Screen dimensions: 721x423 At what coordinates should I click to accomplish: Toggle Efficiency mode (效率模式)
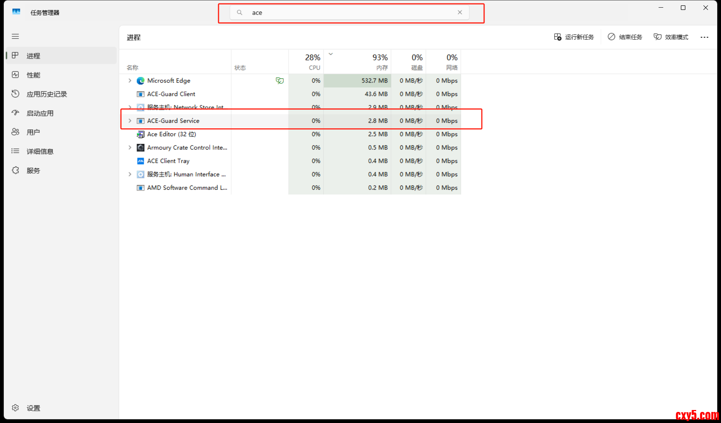point(671,37)
